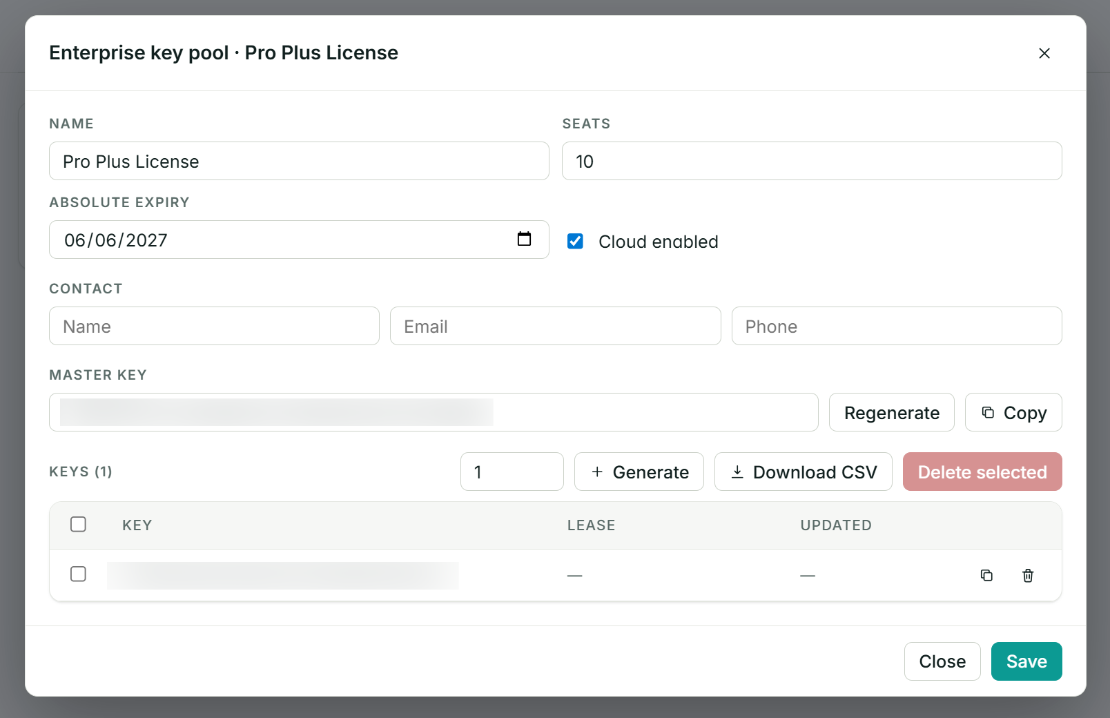The width and height of the screenshot is (1110, 718).
Task: Focus the key quantity field showing 1
Action: [x=512, y=472]
